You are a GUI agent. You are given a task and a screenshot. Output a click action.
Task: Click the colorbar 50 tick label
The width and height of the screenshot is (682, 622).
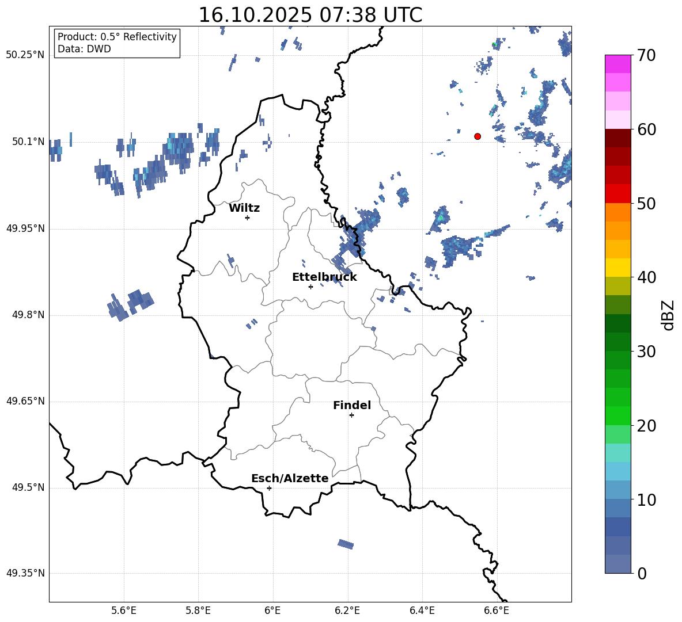[646, 204]
